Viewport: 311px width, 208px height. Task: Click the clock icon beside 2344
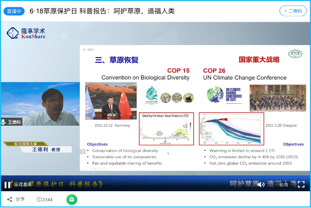(x=39, y=199)
